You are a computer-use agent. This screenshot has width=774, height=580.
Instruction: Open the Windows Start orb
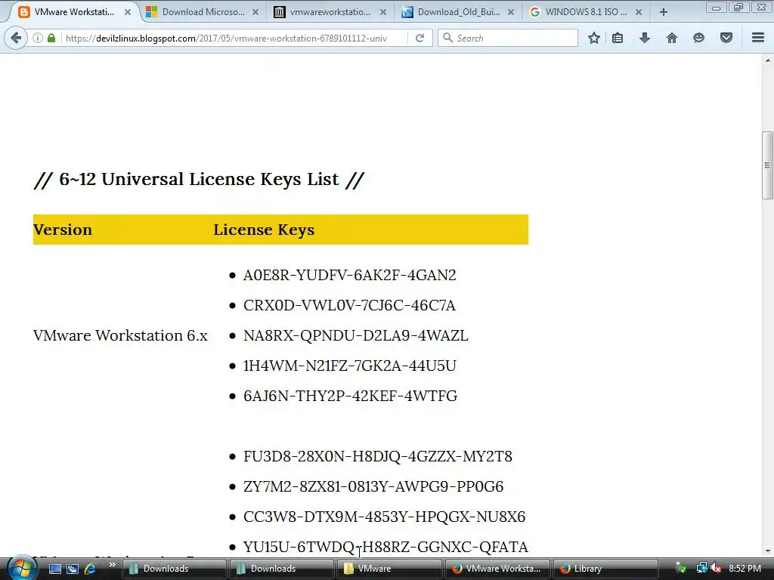22,569
